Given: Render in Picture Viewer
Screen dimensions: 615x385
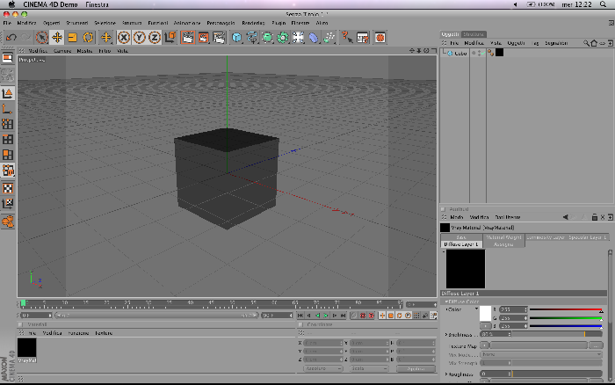Looking at the screenshot, I should (204, 38).
